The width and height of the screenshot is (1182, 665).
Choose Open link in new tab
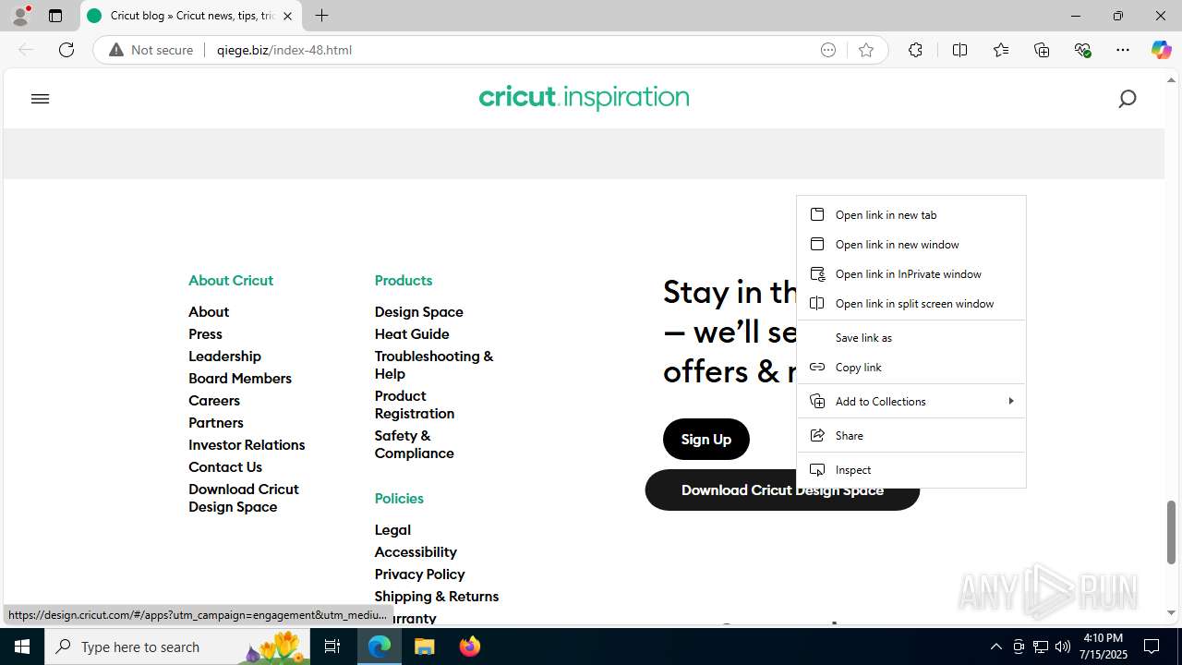[911, 214]
